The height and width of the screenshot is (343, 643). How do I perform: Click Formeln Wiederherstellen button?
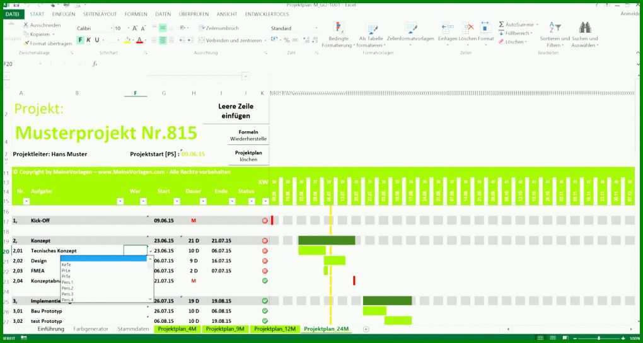pos(248,136)
